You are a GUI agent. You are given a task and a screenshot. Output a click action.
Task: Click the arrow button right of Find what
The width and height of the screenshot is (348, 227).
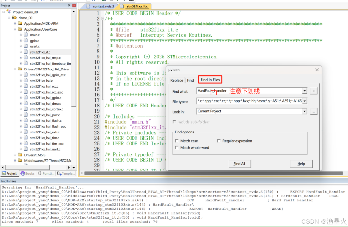313,91
